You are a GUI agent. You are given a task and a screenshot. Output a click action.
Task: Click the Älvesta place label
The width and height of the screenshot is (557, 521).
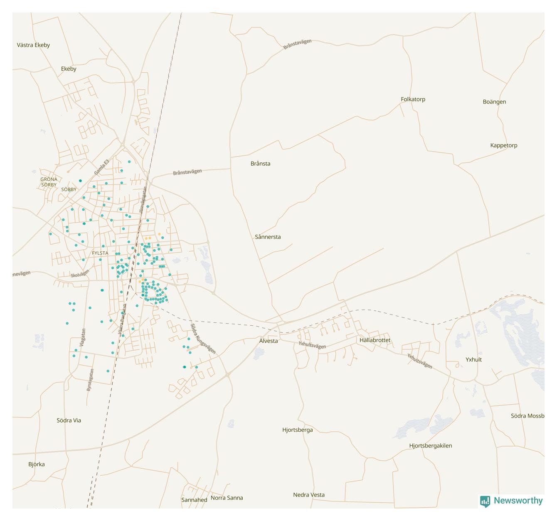click(269, 341)
